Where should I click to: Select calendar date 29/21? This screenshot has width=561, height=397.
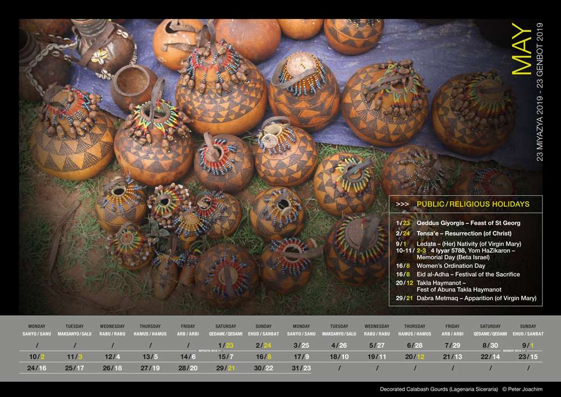(x=226, y=368)
